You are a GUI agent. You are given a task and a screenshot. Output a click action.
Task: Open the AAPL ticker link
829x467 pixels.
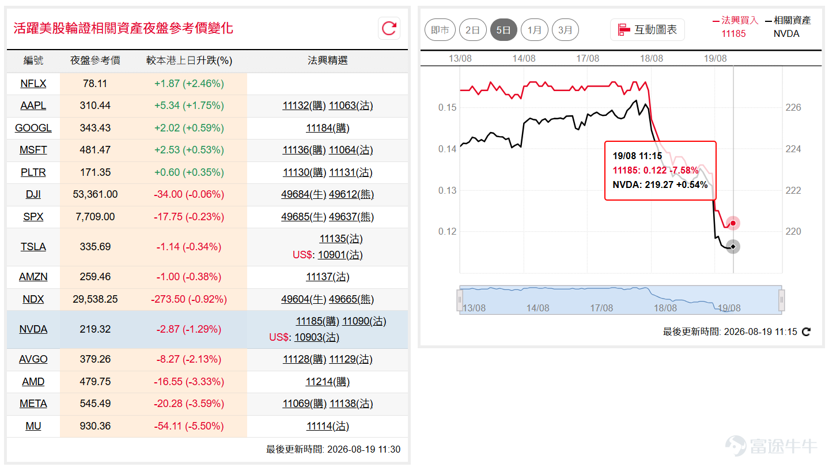33,106
